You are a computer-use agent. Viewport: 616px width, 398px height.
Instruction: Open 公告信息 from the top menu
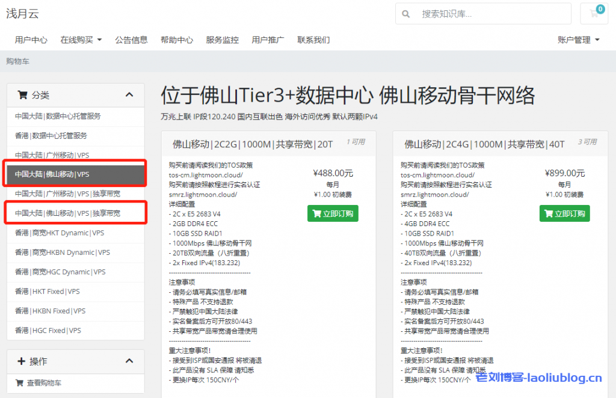pyautogui.click(x=131, y=40)
